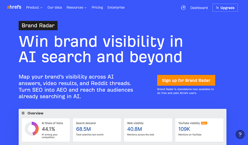Open the Dashboard link

(199, 8)
